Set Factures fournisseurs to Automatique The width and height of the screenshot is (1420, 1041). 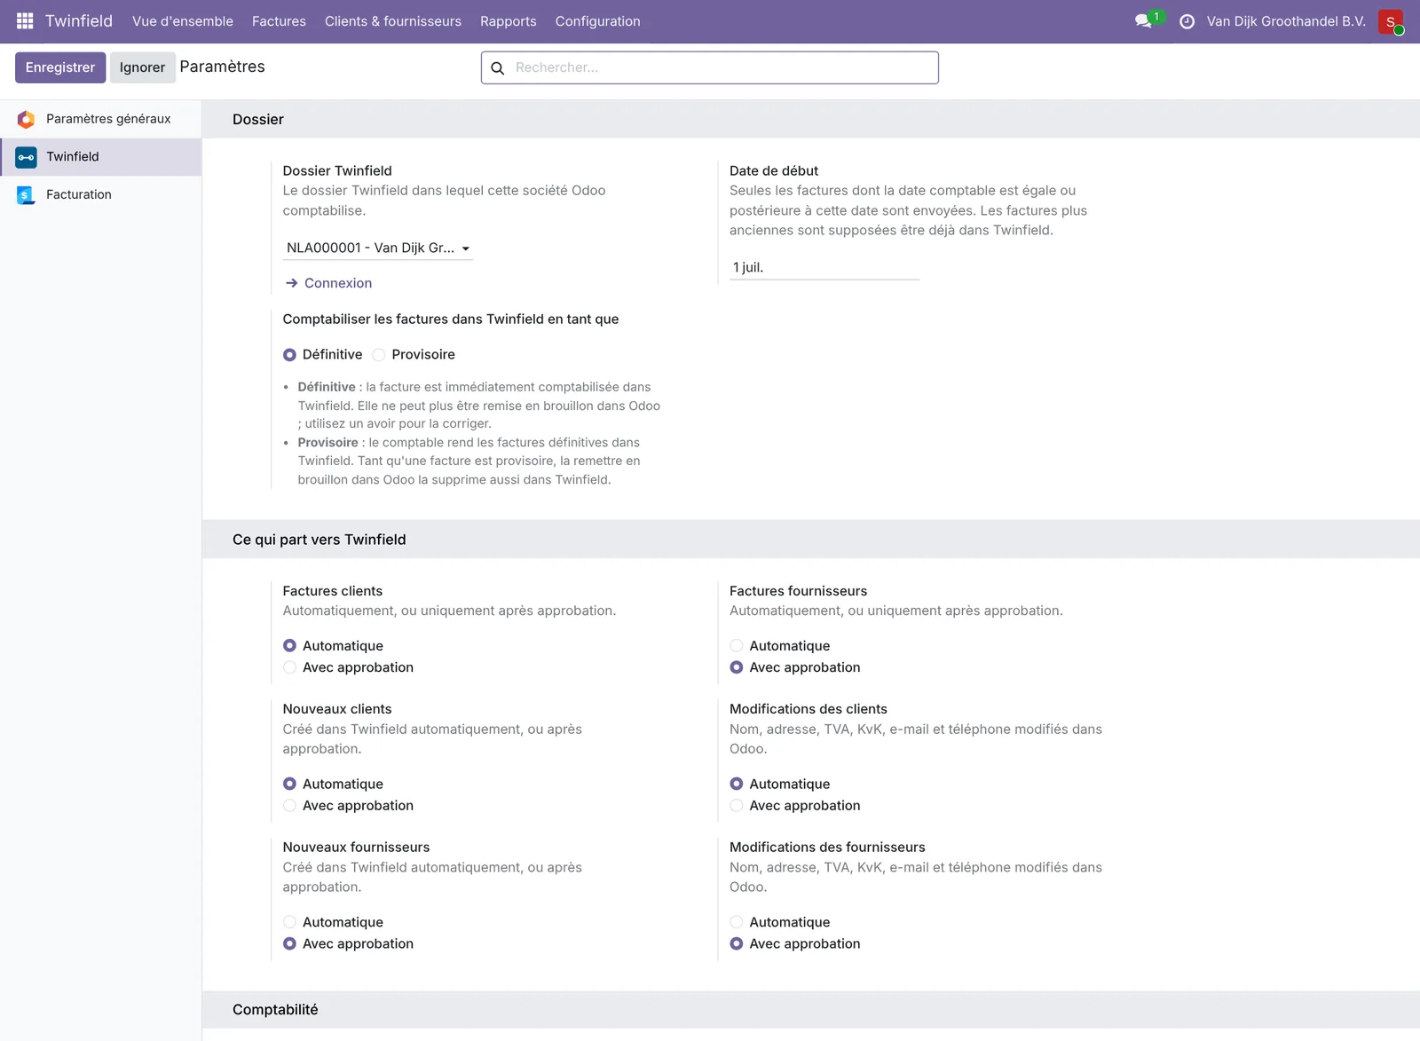(737, 646)
